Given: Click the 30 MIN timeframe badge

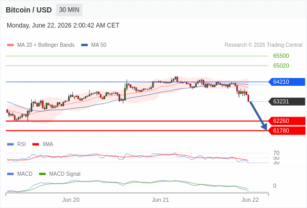Looking at the screenshot, I should 69,10.
